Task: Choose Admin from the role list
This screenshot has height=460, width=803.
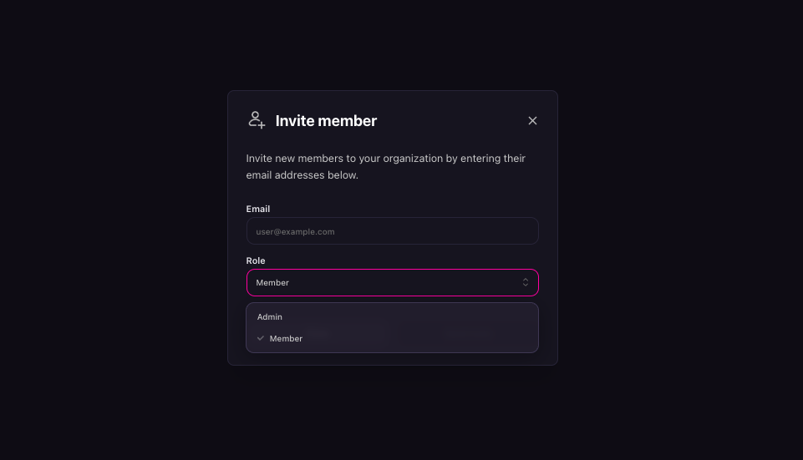Action: tap(270, 317)
